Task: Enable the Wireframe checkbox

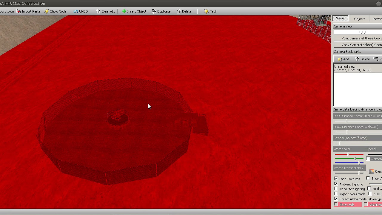Action: 366,205
